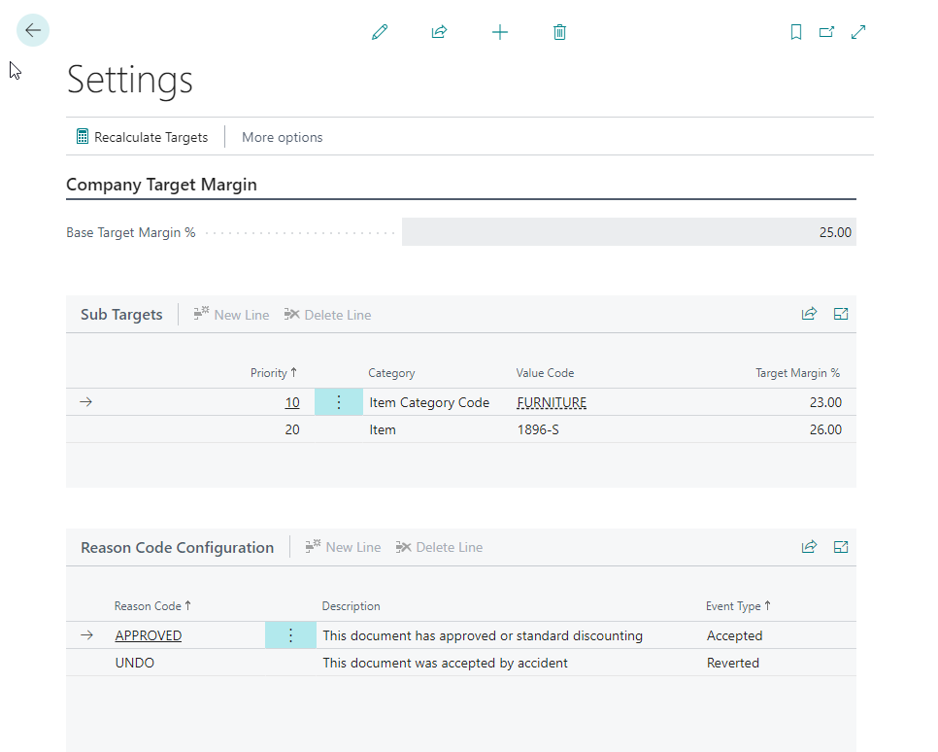Share the Sub Targets list

[809, 314]
